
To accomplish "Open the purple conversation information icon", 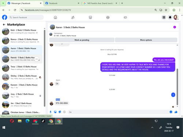I will pos(175,27).
